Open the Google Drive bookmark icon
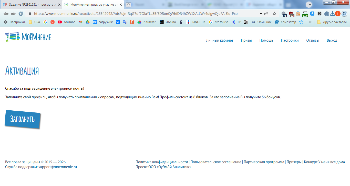 coord(88,22)
